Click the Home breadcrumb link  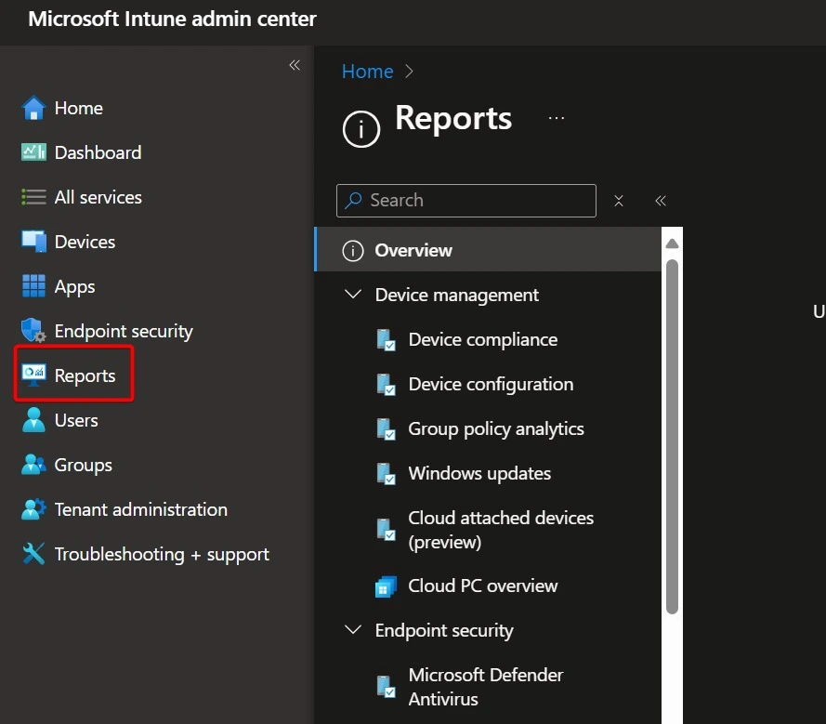pos(367,72)
